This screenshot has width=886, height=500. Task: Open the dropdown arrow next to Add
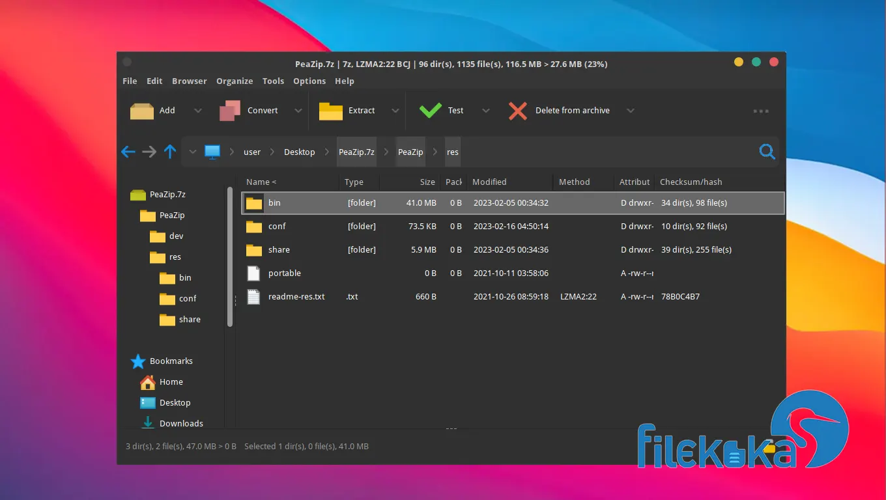(198, 111)
